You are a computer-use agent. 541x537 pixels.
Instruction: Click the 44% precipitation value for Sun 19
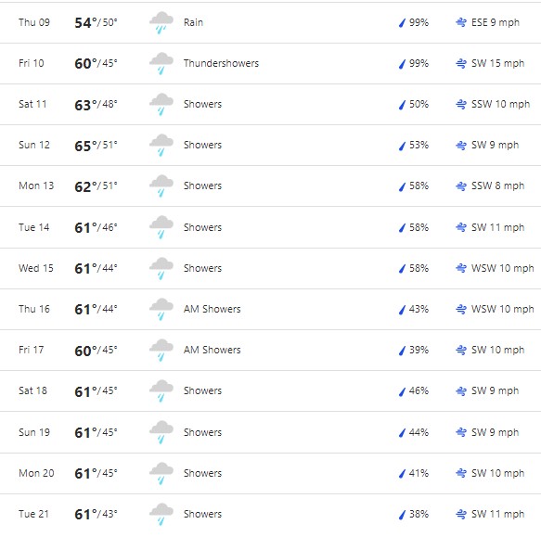[x=419, y=432]
